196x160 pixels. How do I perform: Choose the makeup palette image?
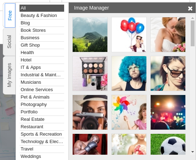pos(90,73)
